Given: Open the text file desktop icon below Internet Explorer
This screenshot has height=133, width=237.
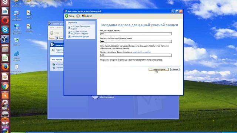Looking at the screenshot, I should [16, 69].
